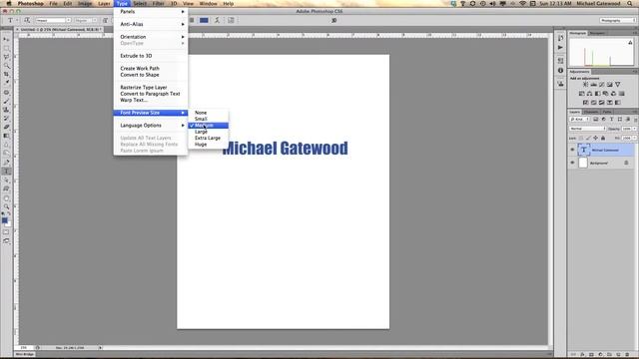This screenshot has width=639, height=359.
Task: Select the Clone Stamp tool
Action: click(6, 110)
